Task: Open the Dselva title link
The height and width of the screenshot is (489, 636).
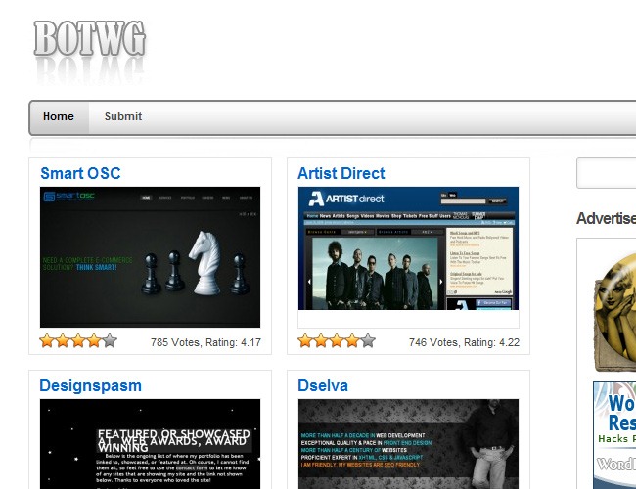Action: (x=322, y=385)
